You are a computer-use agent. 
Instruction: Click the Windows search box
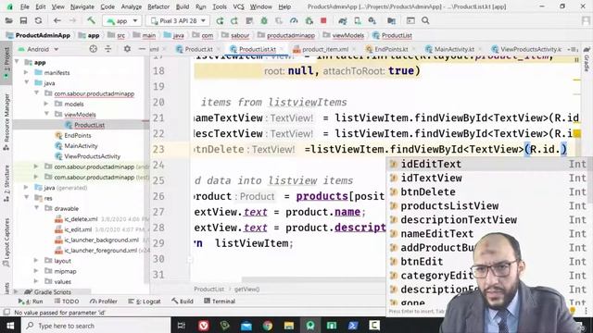click(x=96, y=326)
